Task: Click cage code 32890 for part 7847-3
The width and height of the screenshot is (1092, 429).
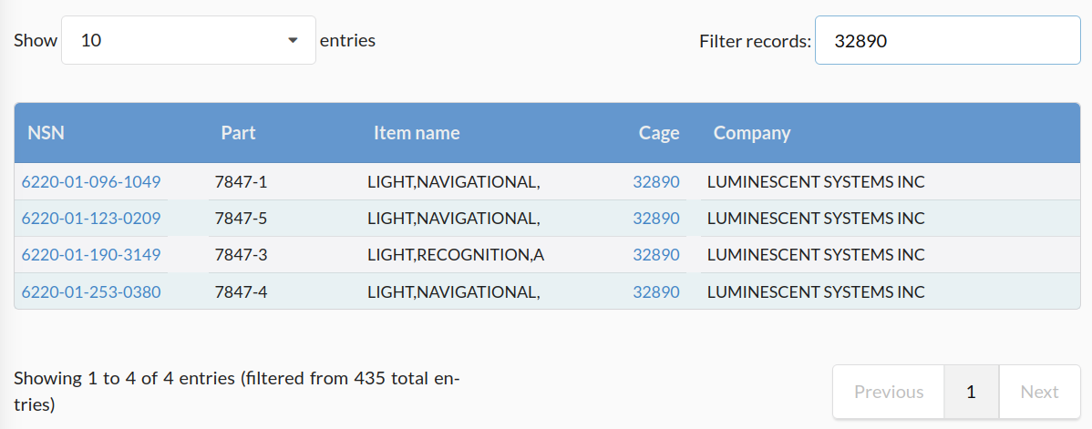Action: tap(656, 255)
